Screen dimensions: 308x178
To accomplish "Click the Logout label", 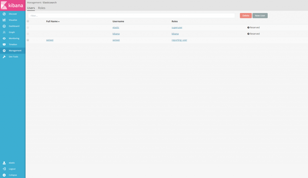I will 12,169.
